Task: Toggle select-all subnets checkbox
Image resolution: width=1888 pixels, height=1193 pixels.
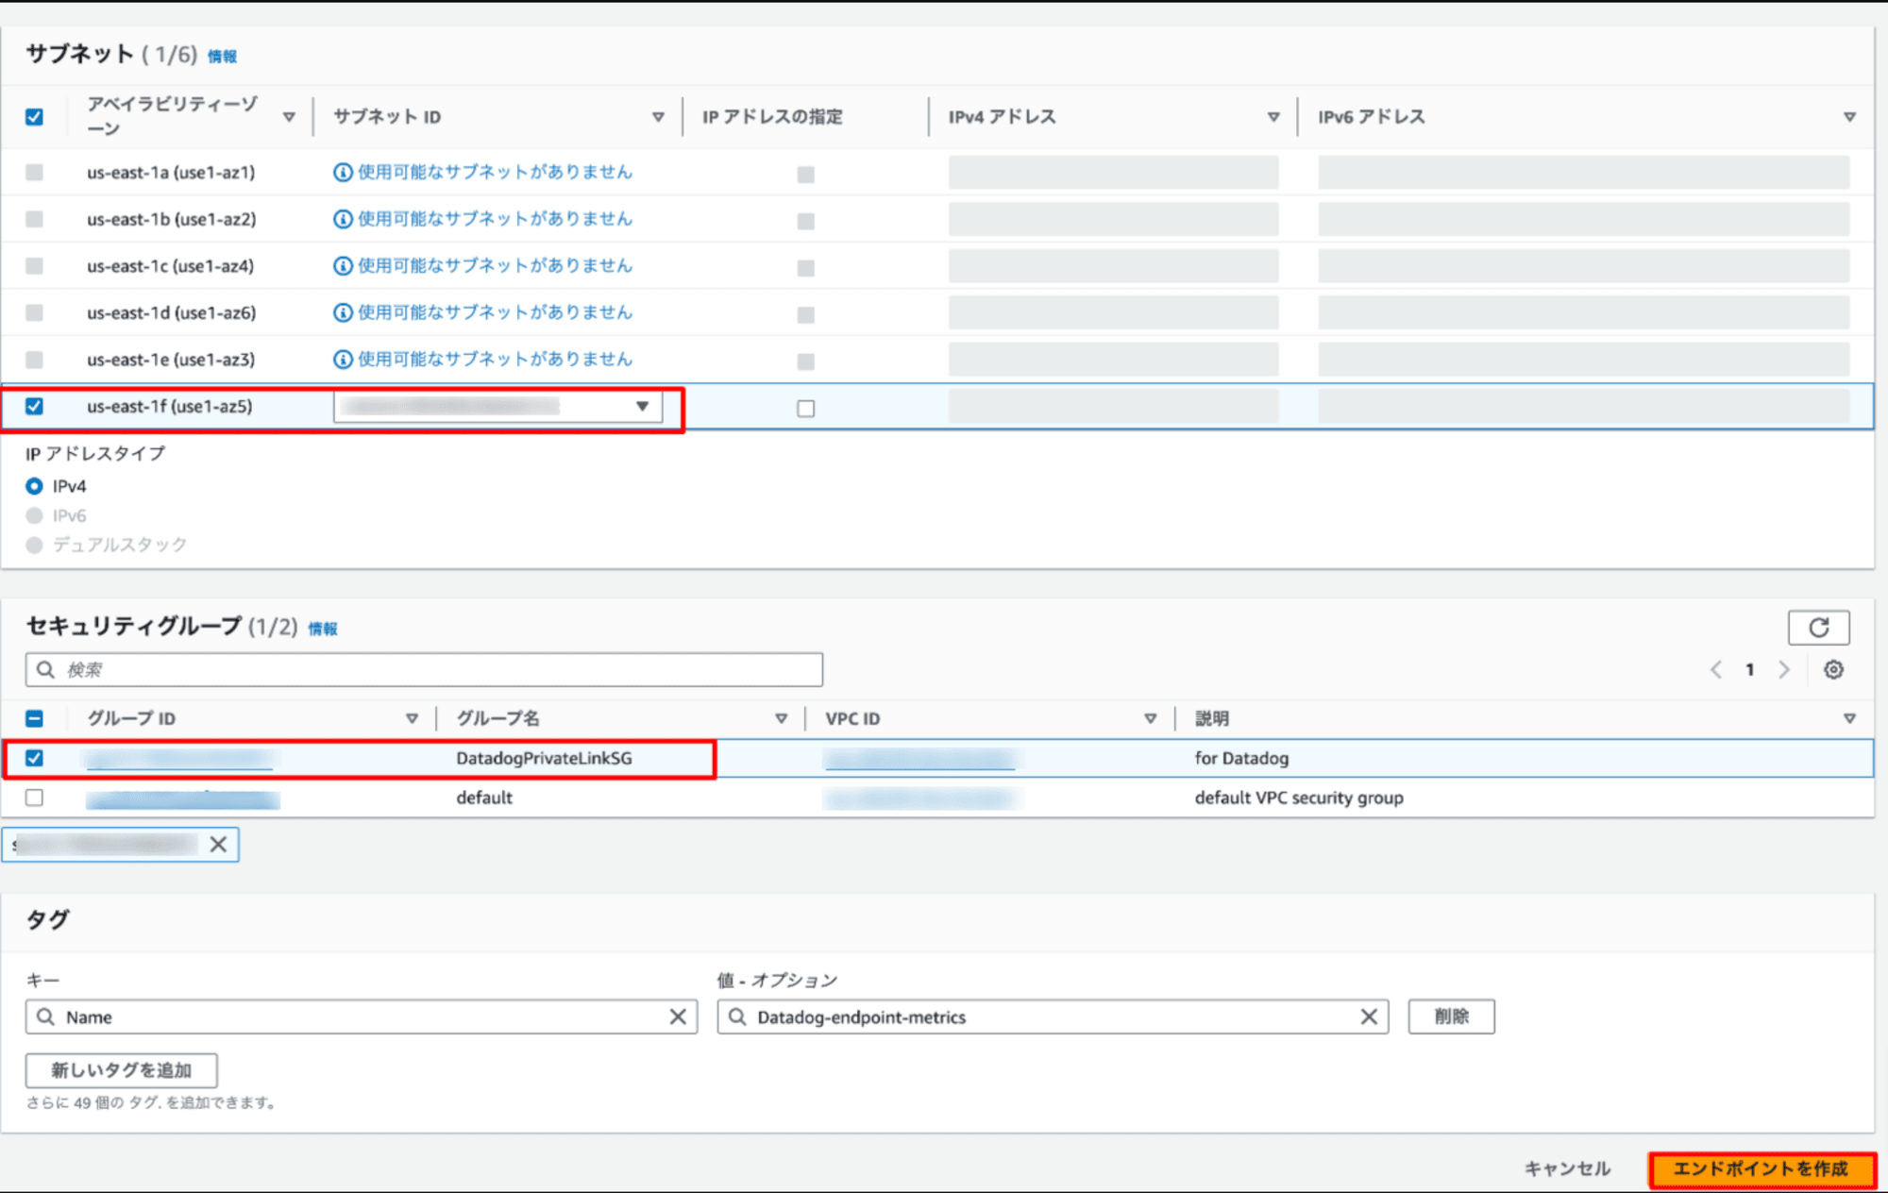Action: [x=34, y=117]
